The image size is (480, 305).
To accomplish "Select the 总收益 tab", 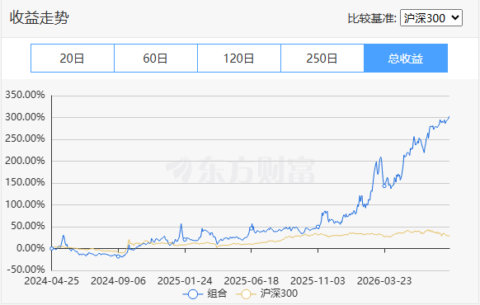I will coord(406,59).
